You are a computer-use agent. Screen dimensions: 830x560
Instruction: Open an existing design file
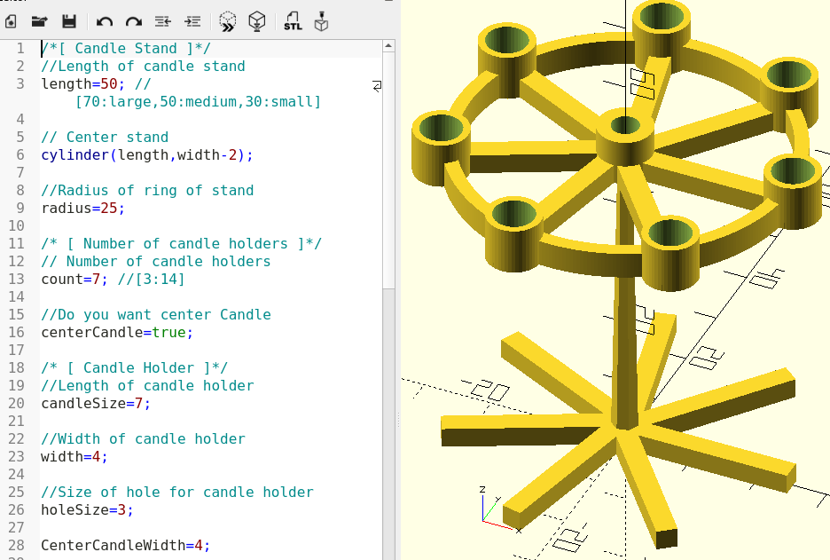[x=39, y=20]
